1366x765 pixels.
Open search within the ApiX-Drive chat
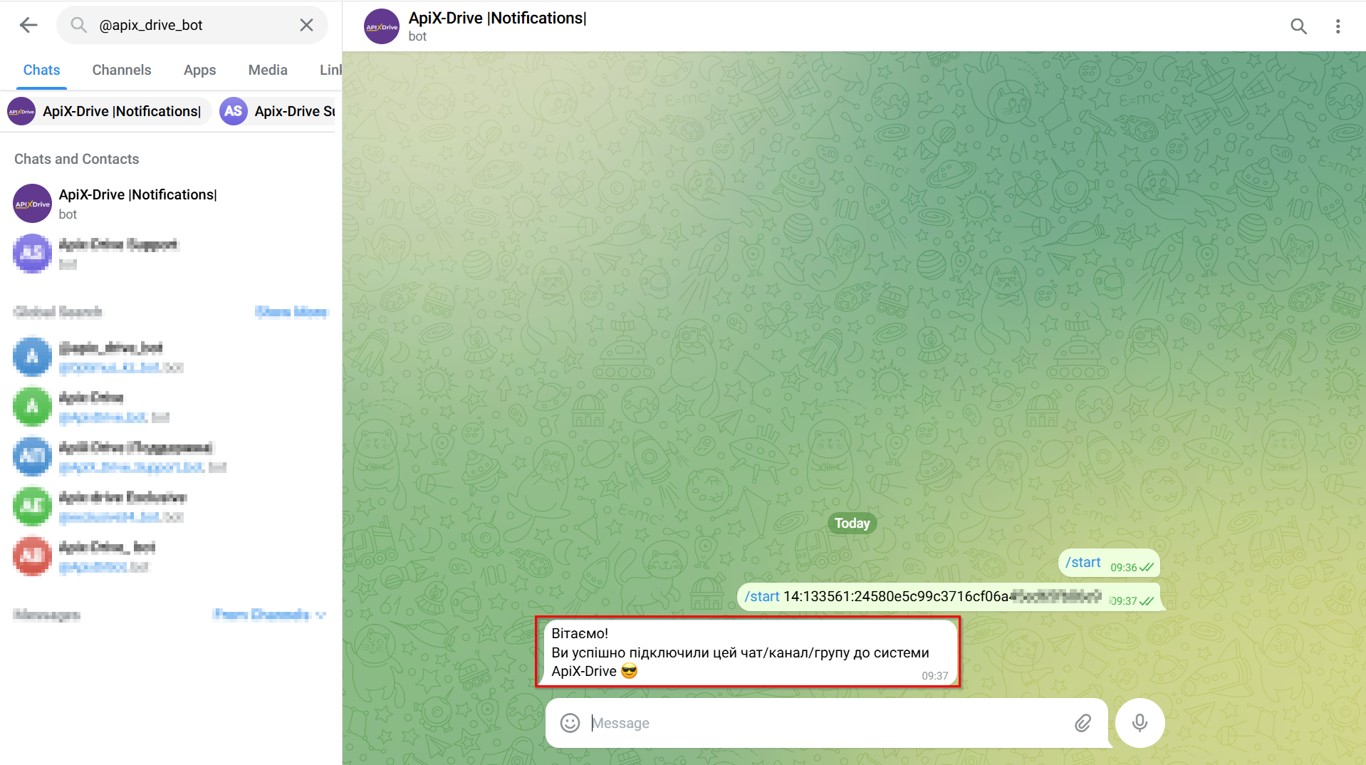1298,26
